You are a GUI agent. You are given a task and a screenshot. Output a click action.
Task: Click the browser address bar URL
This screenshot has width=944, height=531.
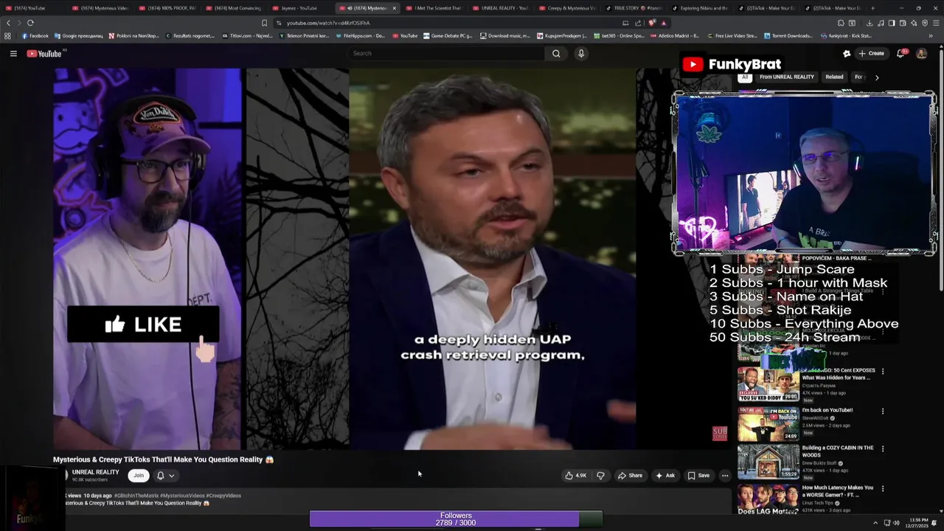[x=328, y=23]
